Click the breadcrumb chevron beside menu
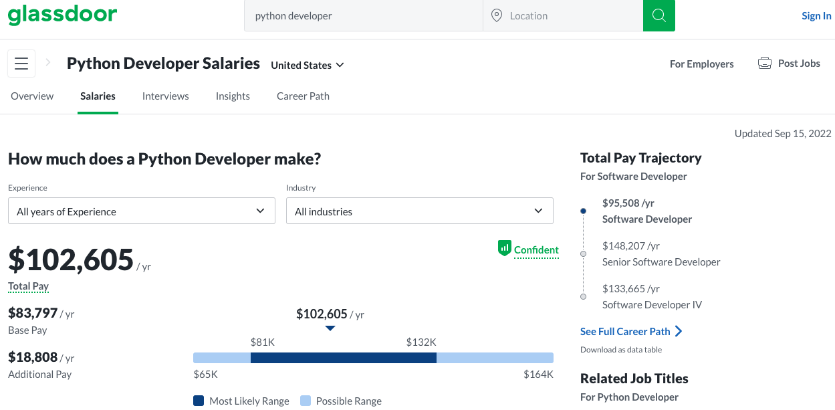835x410 pixels. pos(48,63)
